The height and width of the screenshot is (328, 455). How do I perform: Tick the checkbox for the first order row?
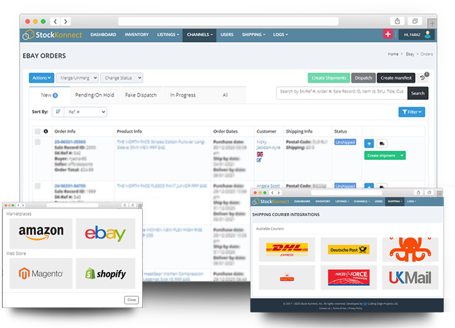tap(38, 142)
